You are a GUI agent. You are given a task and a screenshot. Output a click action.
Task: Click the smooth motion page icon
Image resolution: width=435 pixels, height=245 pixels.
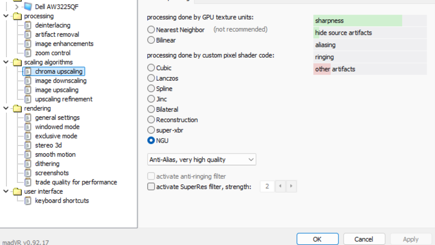tap(28, 155)
